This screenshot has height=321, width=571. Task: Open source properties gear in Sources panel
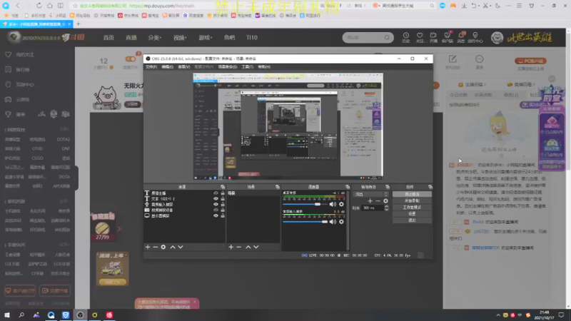pyautogui.click(x=163, y=247)
